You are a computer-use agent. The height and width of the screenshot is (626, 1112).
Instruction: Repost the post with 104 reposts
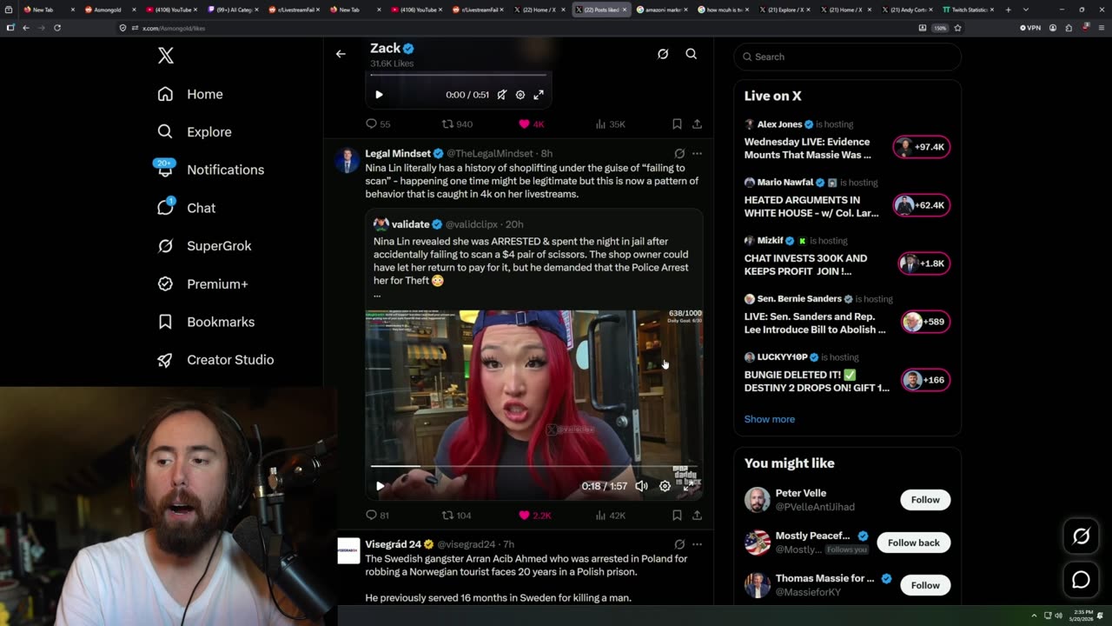pos(456,516)
